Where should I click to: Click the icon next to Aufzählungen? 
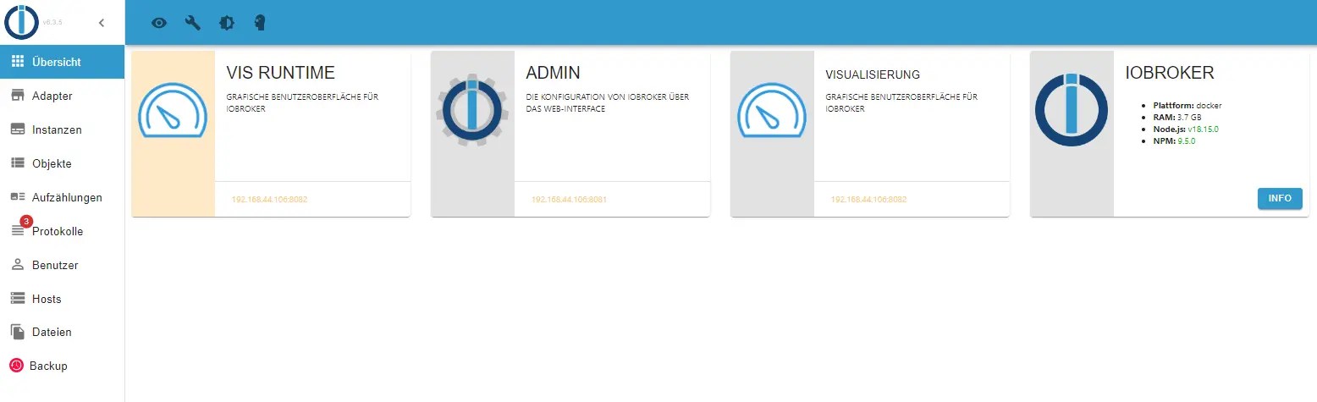[17, 197]
